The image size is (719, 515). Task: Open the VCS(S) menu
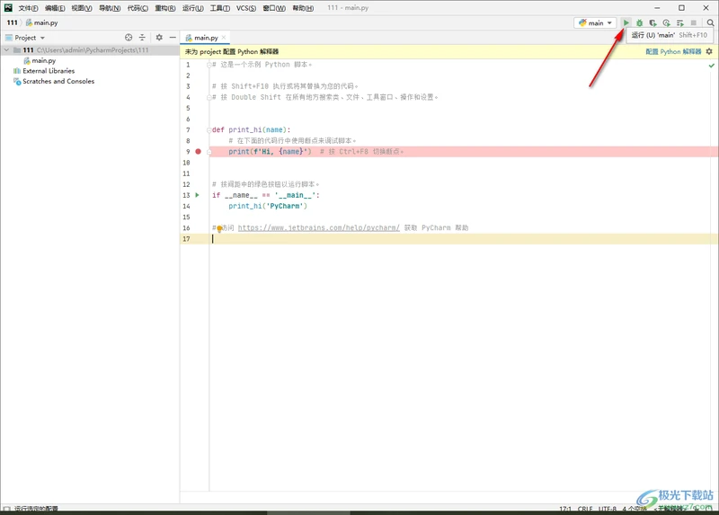[246, 8]
